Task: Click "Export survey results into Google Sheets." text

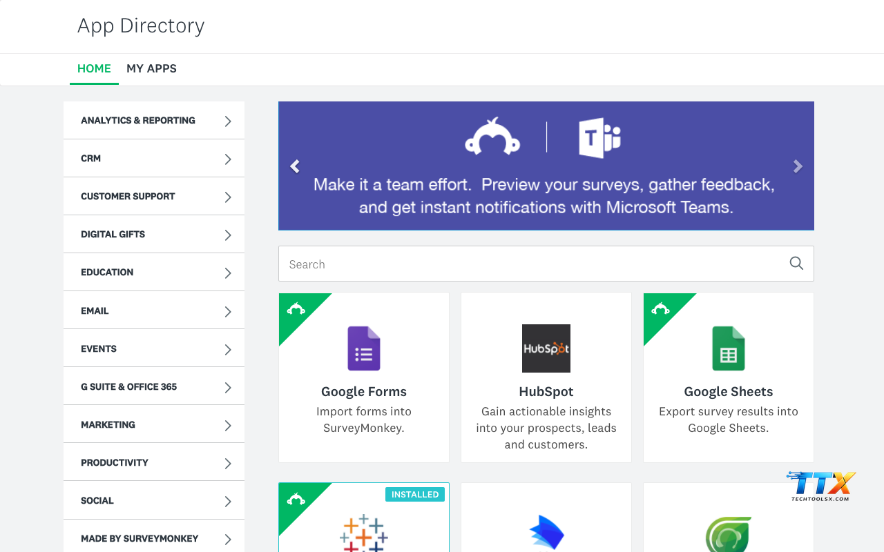Action: pyautogui.click(x=729, y=420)
